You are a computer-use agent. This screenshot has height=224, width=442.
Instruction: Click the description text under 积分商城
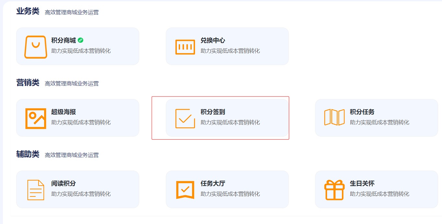point(81,51)
